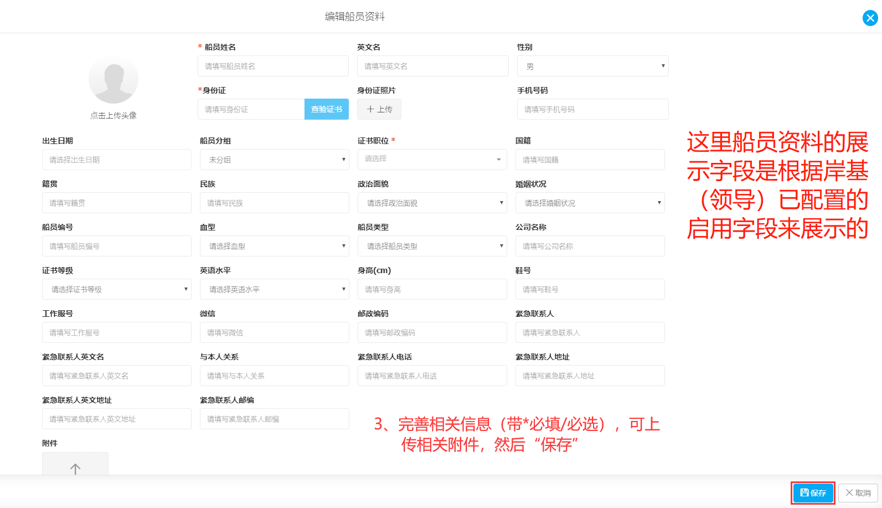
Task: Click the 鞋号 shoe size field
Action: [590, 289]
